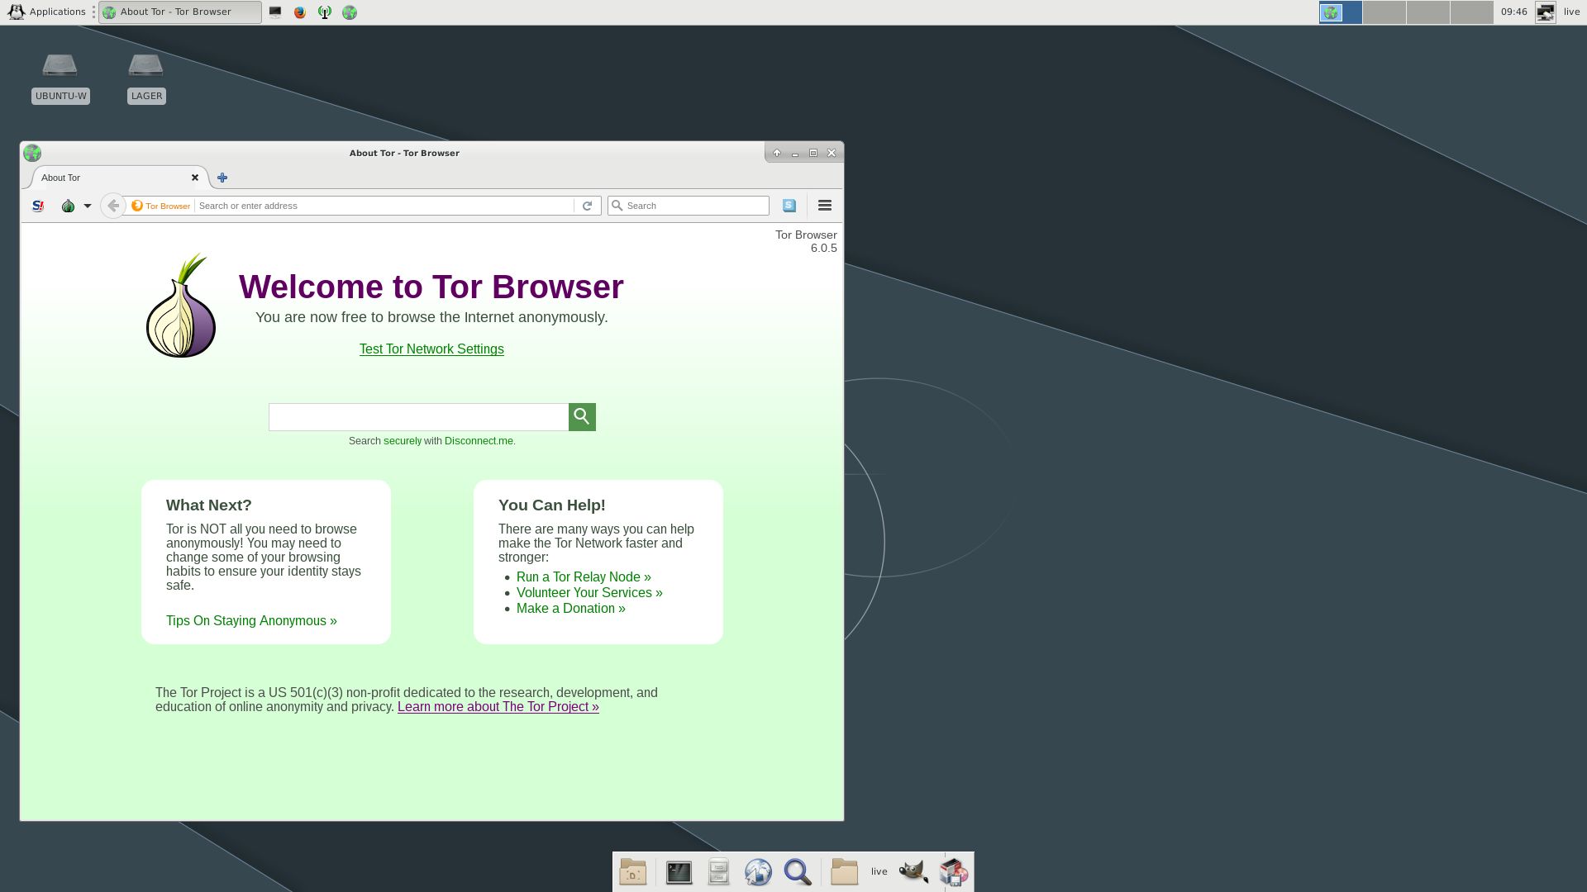Click the roll-up (shade) arrow button in the title bar
The width and height of the screenshot is (1587, 892).
click(x=777, y=153)
